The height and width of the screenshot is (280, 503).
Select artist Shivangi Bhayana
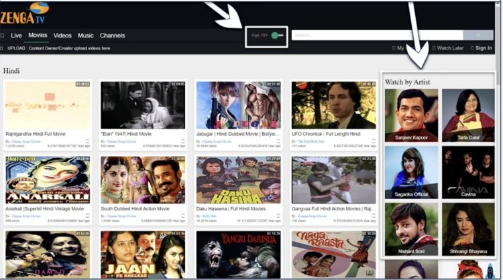[468, 229]
